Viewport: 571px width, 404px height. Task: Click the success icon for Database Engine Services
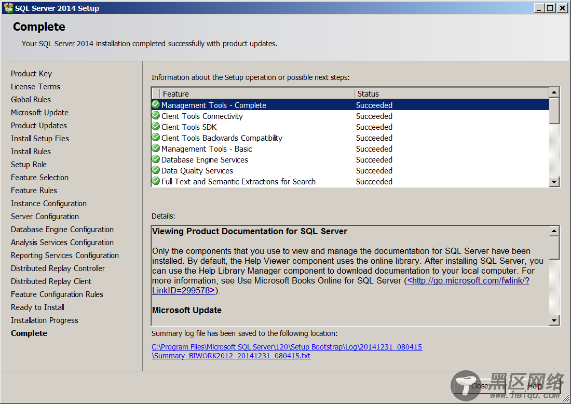pos(156,159)
